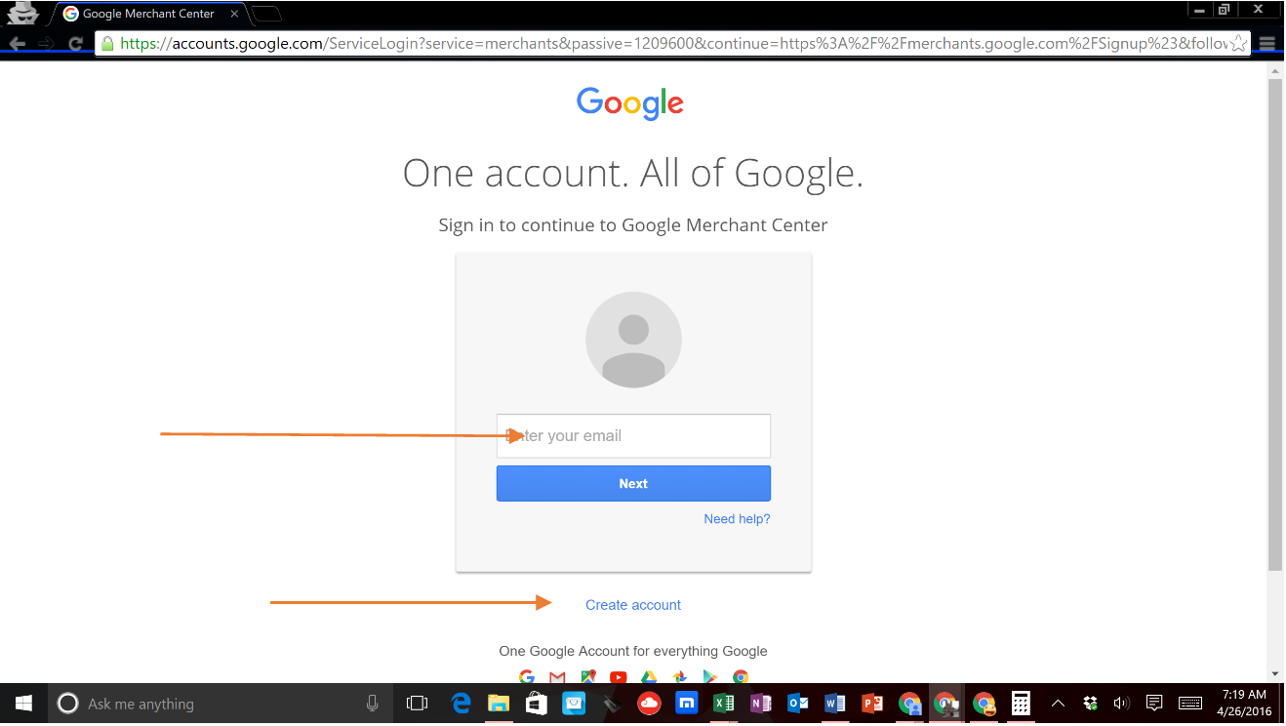Click the address bar URL
Screen dimensions: 1286x726
[x=673, y=44]
